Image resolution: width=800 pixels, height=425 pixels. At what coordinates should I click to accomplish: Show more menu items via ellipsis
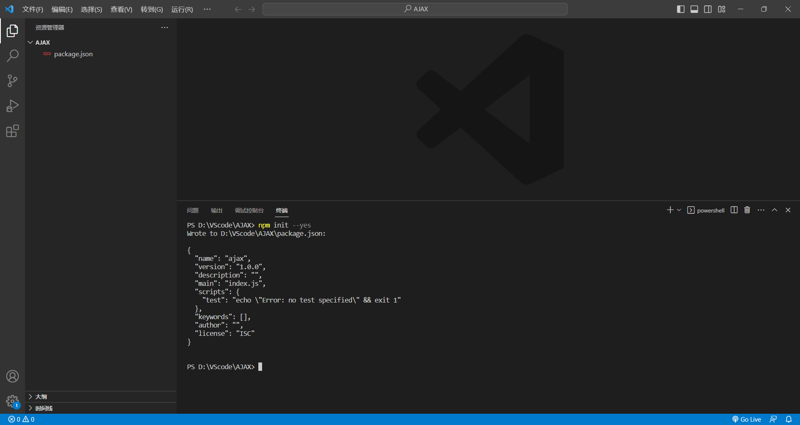tap(207, 9)
